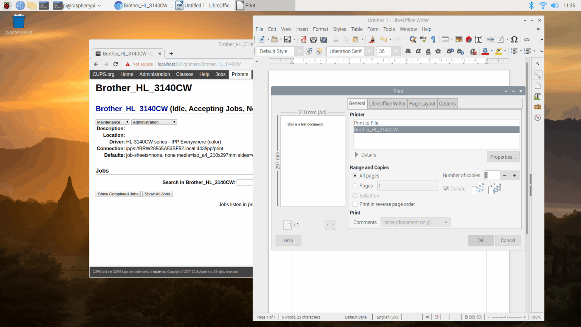Click the Export as PDF toolbar icon
The width and height of the screenshot is (581, 327).
(303, 39)
